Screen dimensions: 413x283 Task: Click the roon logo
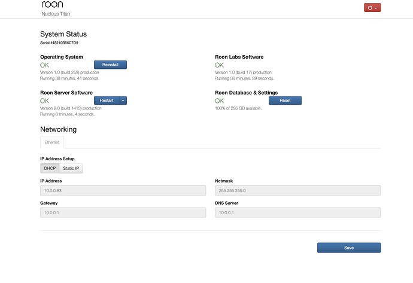click(53, 4)
